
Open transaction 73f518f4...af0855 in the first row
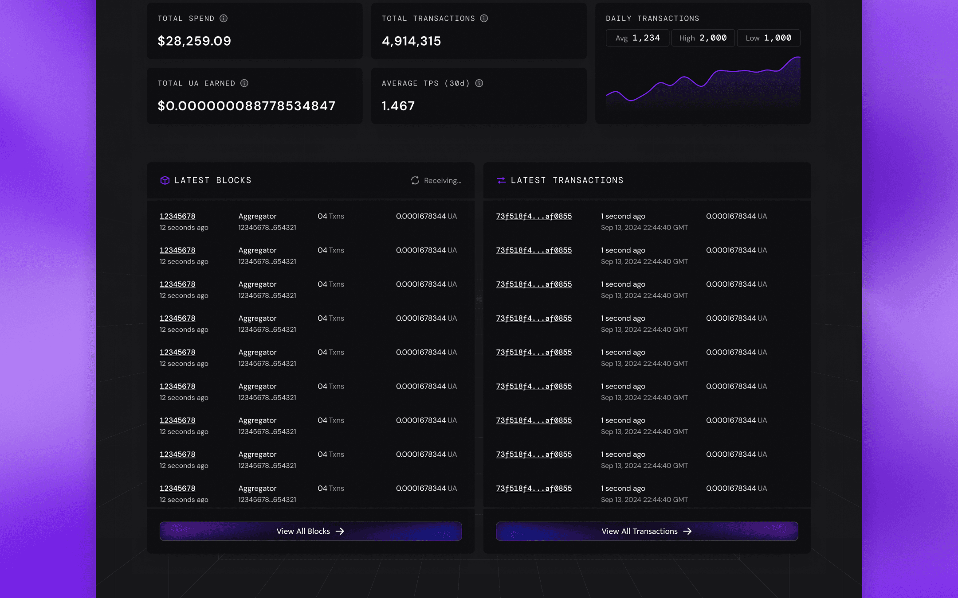pyautogui.click(x=534, y=216)
